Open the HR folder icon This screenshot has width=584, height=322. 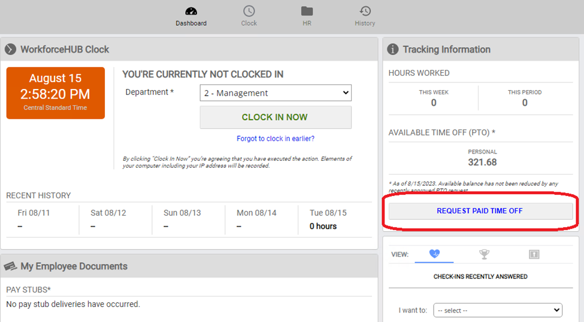307,11
